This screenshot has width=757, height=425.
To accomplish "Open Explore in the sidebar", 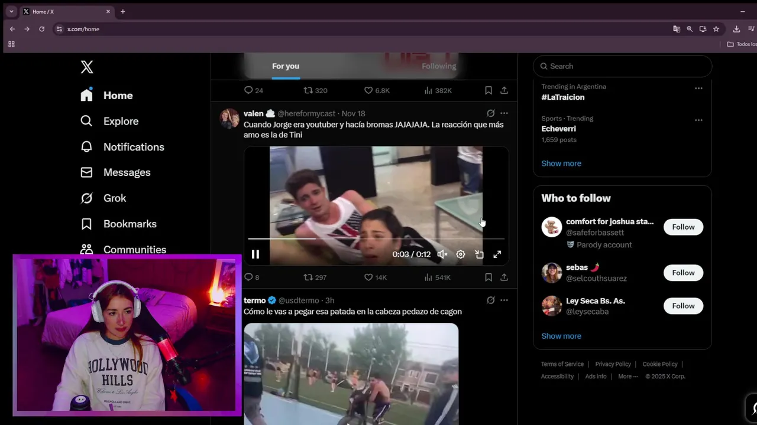I will point(109,121).
